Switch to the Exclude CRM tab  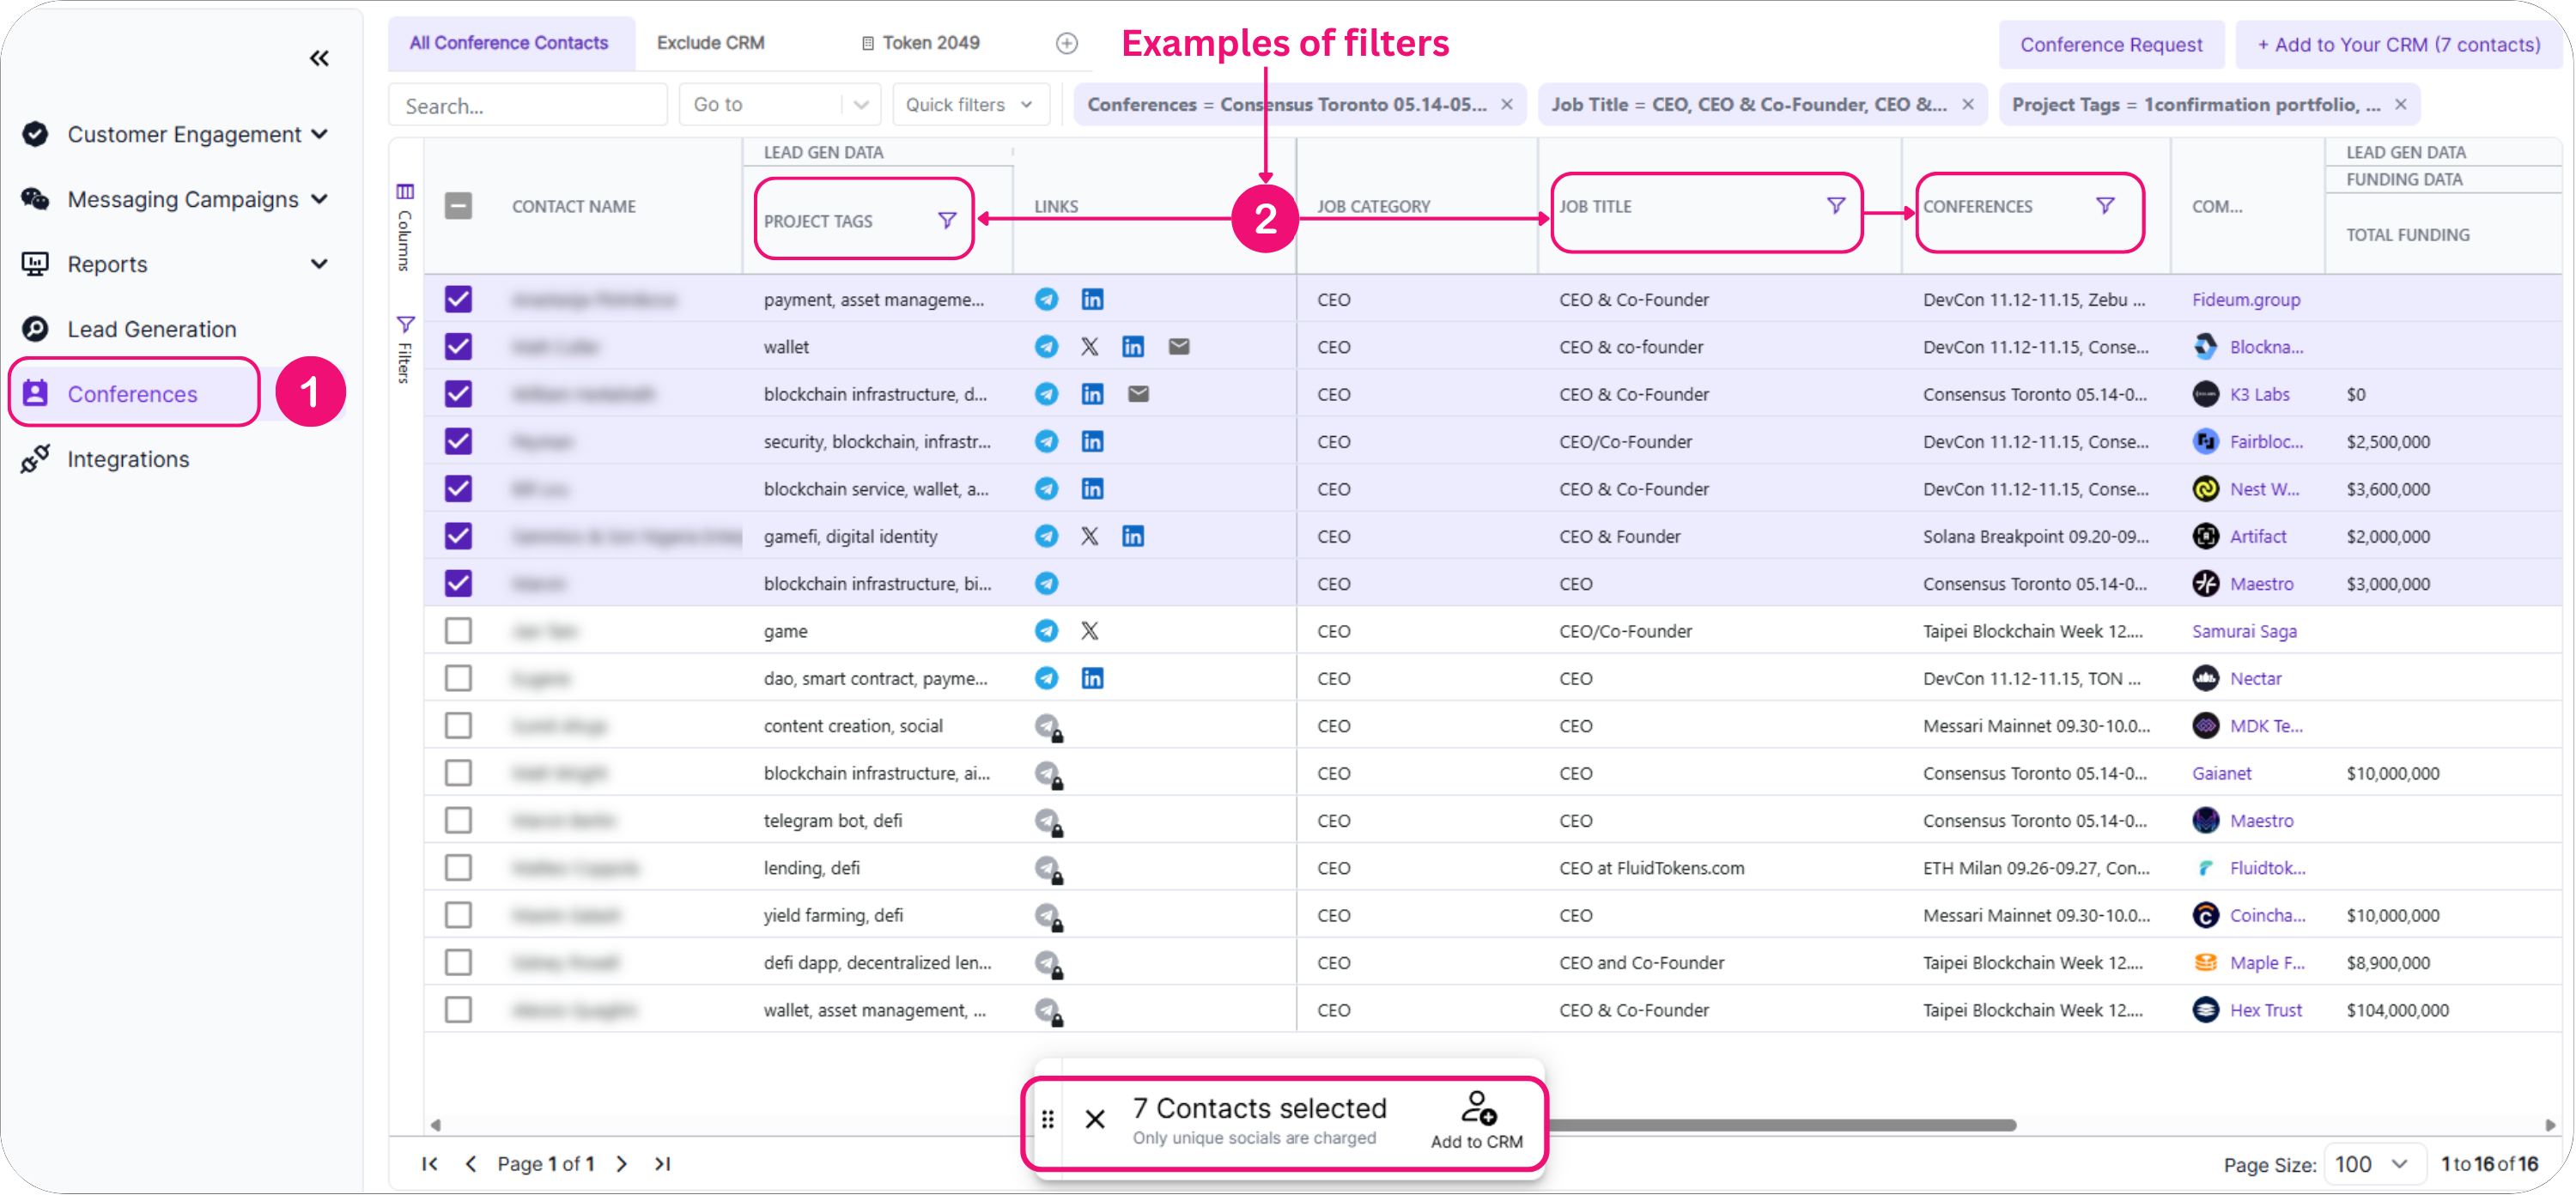click(710, 43)
